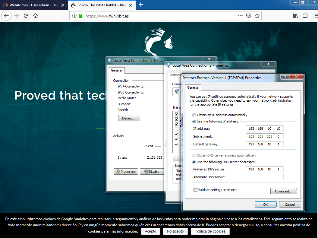Screen dimensions: 318x238
Task: Select General tab in IPv4 Properties
Action: pos(193,87)
